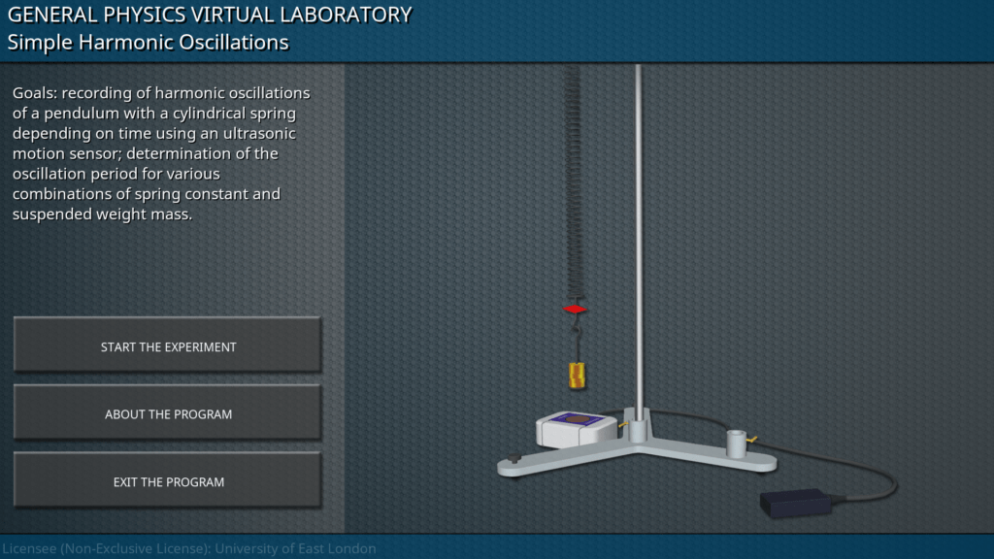Viewport: 994px width, 559px height.
Task: Click the black power adapter box
Action: [x=795, y=502]
